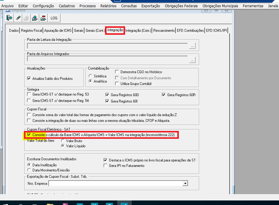Open the Arquivo menu

pyautogui.click(x=8, y=6)
